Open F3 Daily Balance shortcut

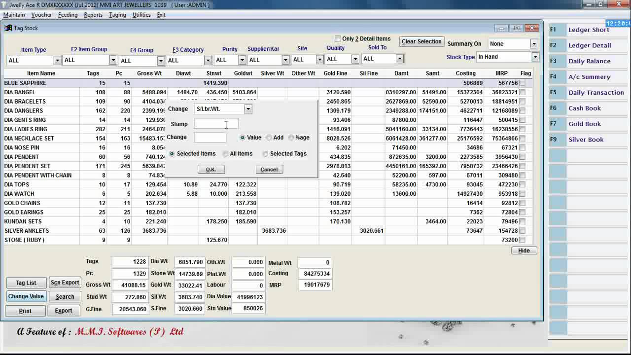[589, 61]
